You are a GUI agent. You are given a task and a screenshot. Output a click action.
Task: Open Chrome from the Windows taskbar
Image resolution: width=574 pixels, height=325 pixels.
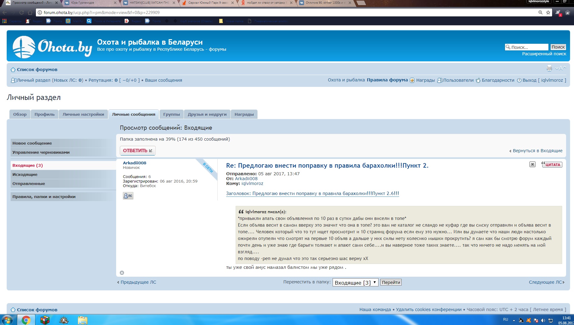point(26,320)
